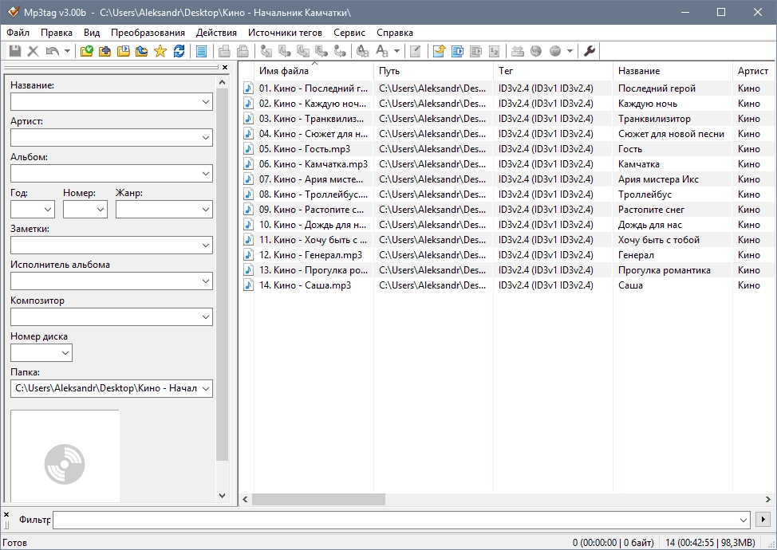Open the Сервис menu

pos(349,33)
